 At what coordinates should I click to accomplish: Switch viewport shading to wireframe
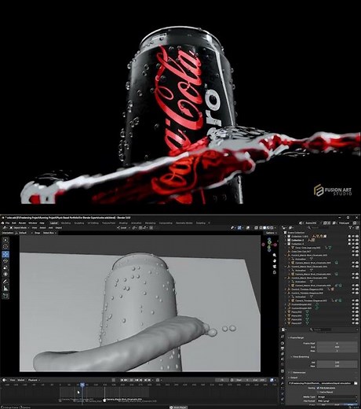pyautogui.click(x=261, y=227)
